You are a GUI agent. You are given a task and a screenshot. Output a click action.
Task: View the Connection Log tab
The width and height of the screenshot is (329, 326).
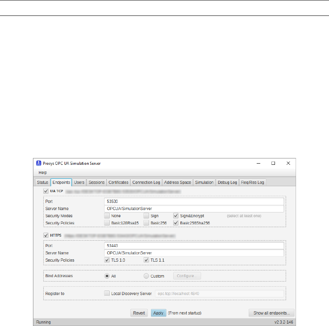[x=146, y=182]
